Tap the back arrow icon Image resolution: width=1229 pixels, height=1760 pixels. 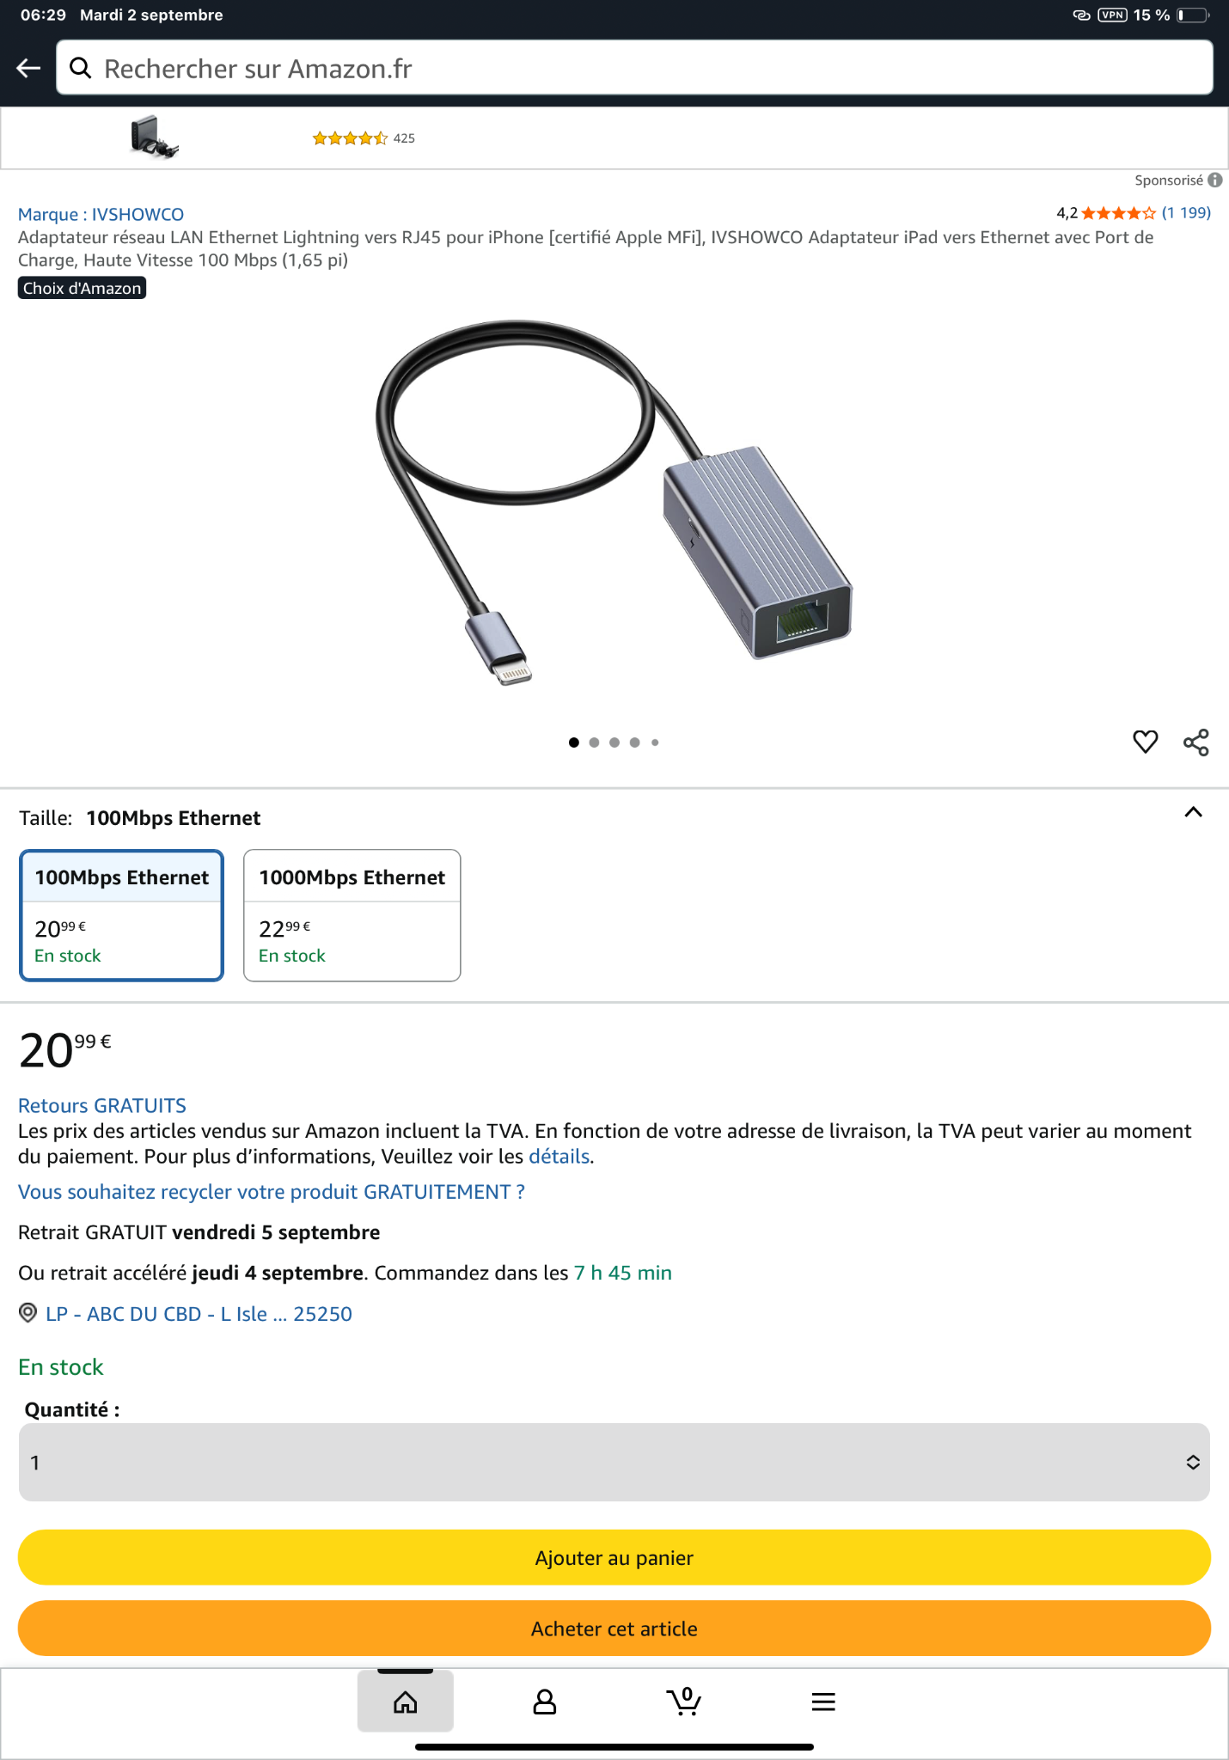(29, 68)
